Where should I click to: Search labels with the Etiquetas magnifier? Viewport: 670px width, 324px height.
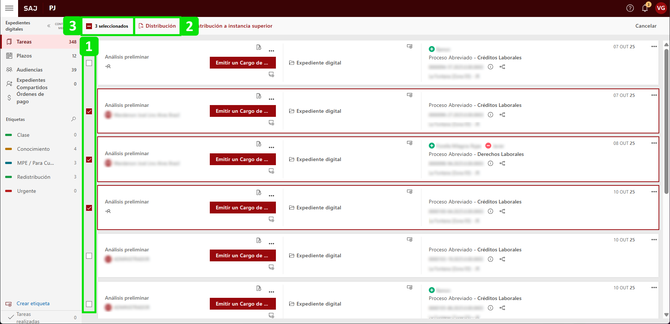74,119
